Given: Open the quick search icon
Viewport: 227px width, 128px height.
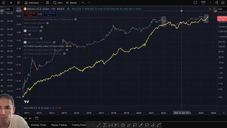Looking at the screenshot, I should 217,2.
